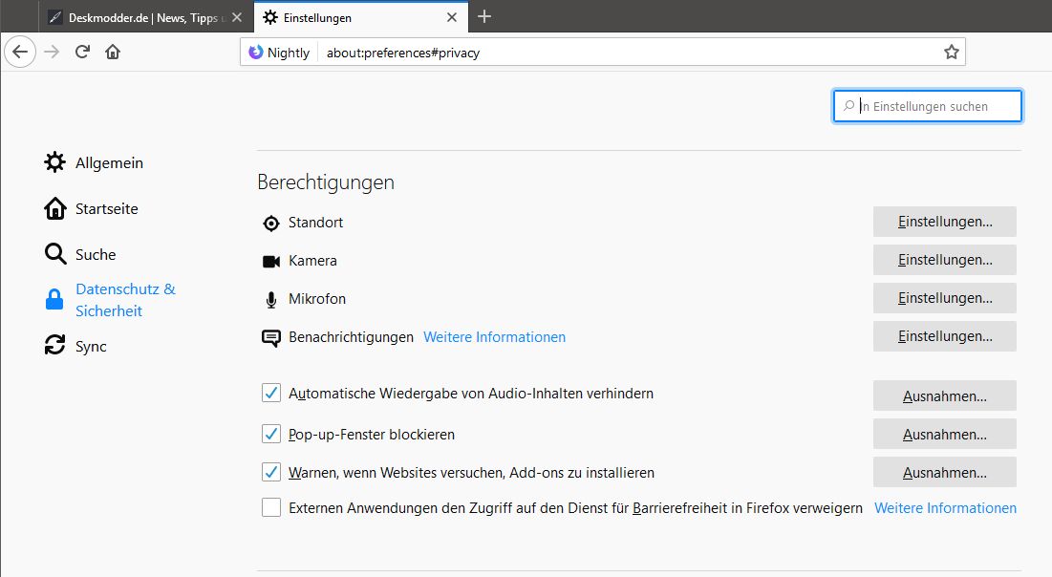The width and height of the screenshot is (1052, 577).
Task: Click the Mikrofon microphone icon
Action: 271,300
